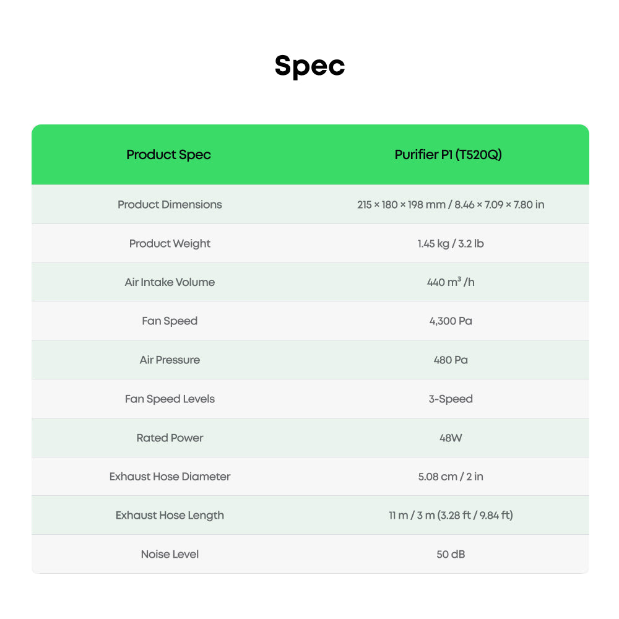The width and height of the screenshot is (619, 619).
Task: Select the Air Pressure label
Action: (x=170, y=360)
